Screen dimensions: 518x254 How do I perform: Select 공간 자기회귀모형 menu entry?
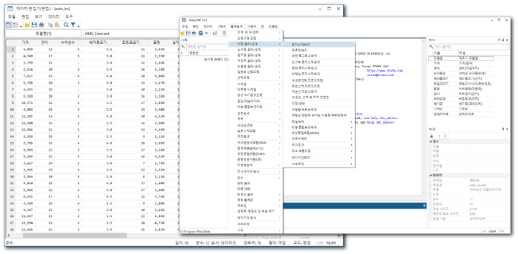tap(256, 95)
